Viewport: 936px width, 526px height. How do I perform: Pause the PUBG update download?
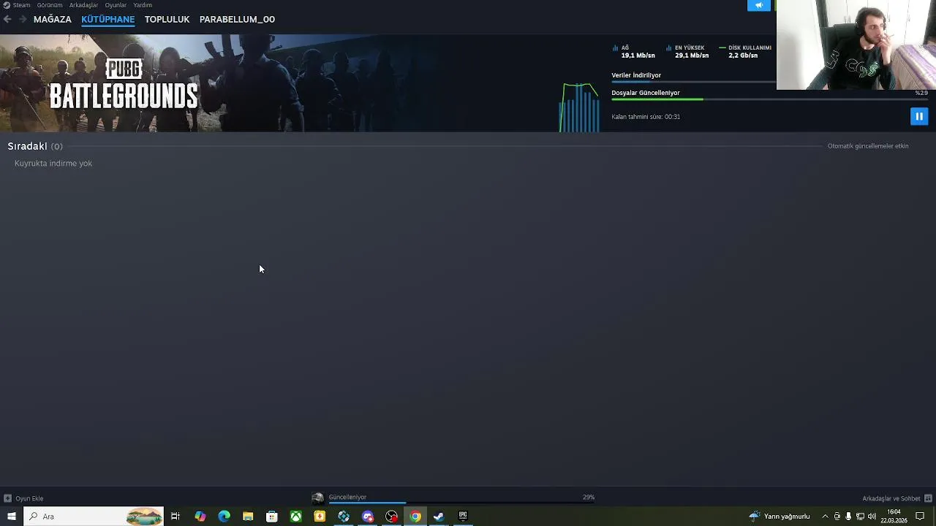click(x=919, y=116)
